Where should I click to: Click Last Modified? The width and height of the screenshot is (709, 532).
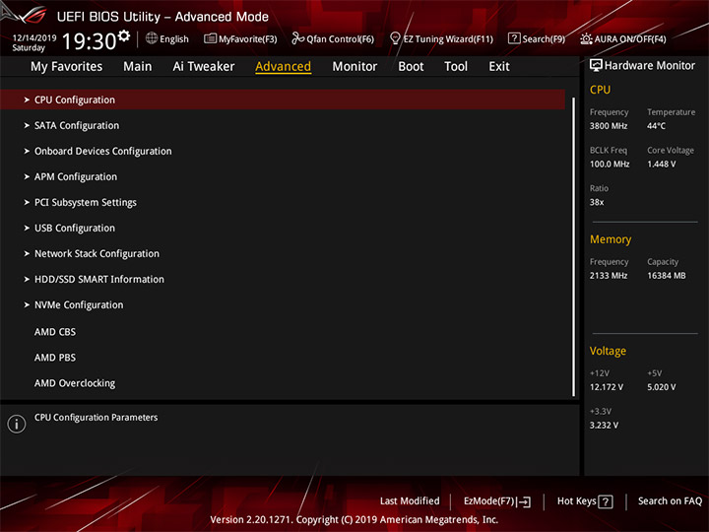pos(410,501)
